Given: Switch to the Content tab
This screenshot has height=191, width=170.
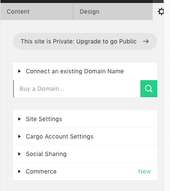Looking at the screenshot, I should point(36,12).
